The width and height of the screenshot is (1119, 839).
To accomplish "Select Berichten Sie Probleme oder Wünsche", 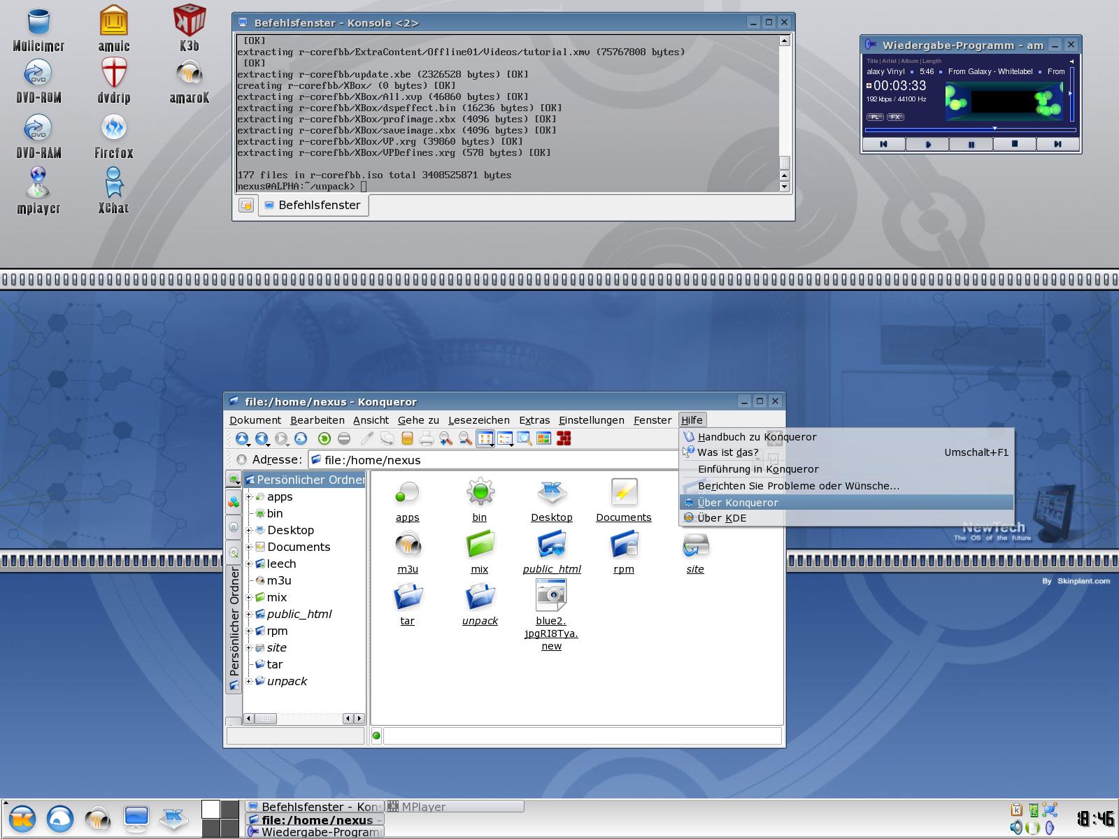I will [x=846, y=486].
